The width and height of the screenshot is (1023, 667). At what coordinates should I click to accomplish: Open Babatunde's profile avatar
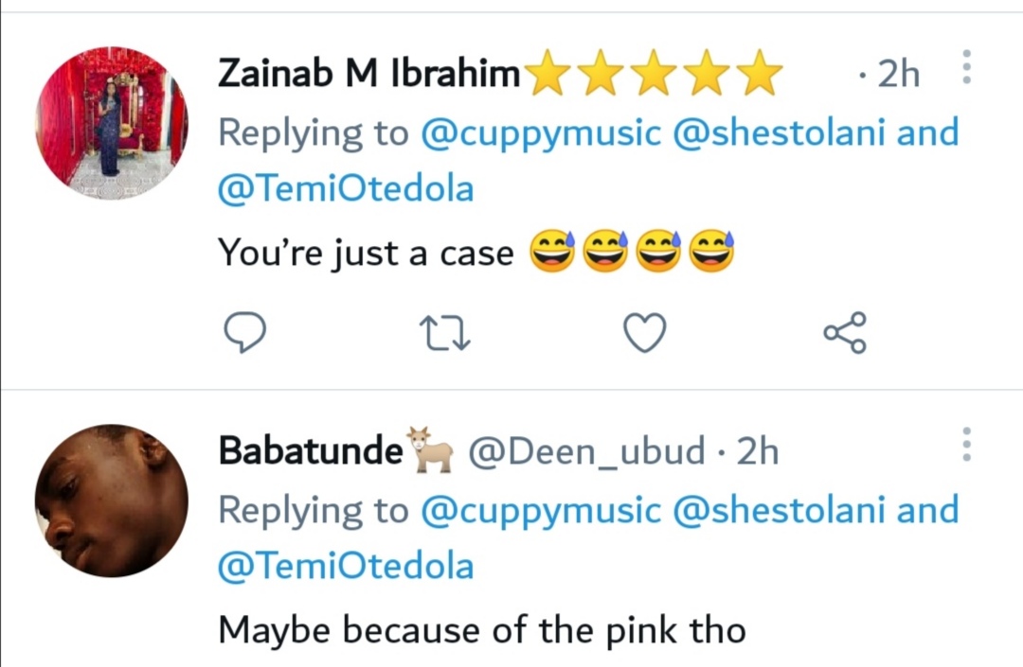point(112,500)
